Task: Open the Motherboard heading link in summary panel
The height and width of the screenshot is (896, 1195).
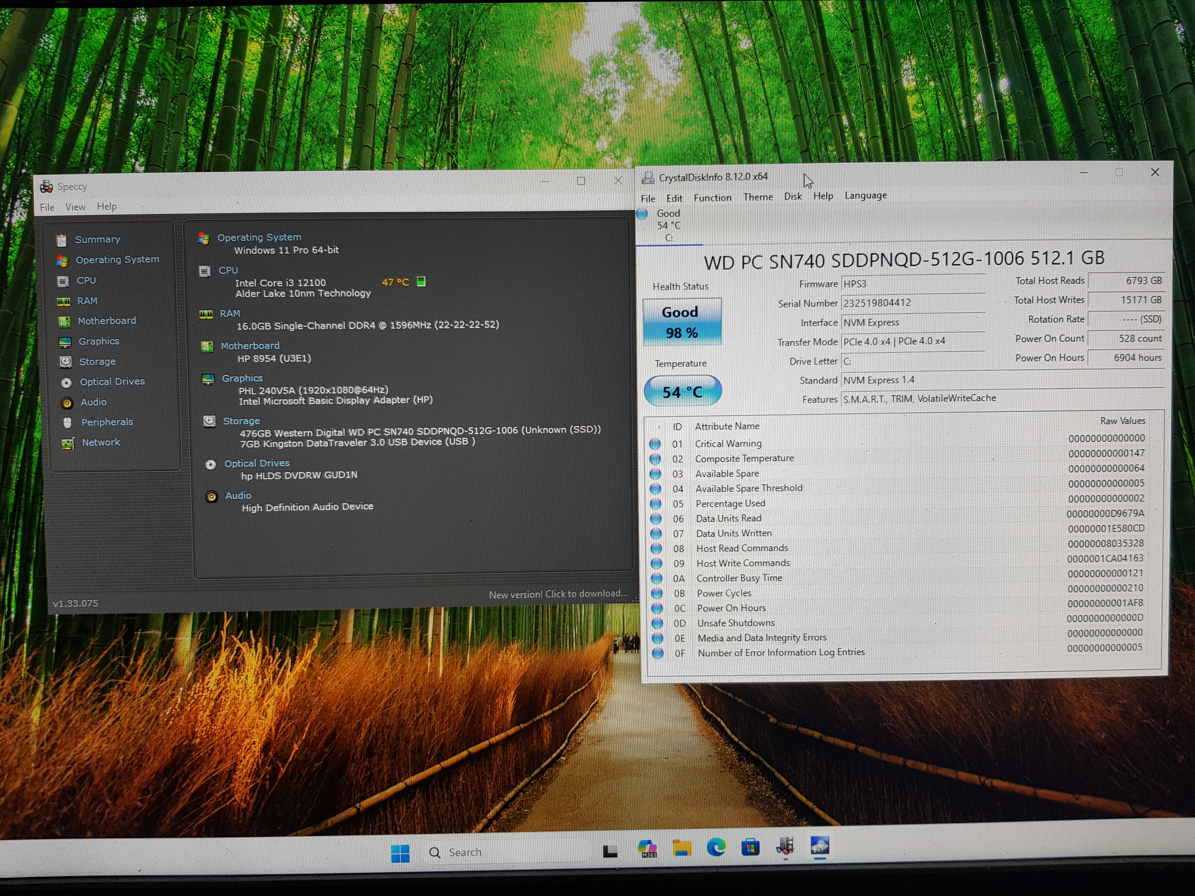Action: click(250, 346)
